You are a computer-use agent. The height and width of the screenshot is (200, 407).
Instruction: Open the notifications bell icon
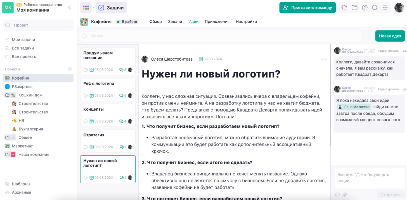(344, 7)
